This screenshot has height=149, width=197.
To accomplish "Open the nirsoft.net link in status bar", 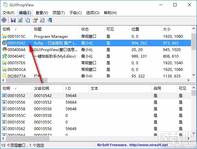I will (149, 145).
